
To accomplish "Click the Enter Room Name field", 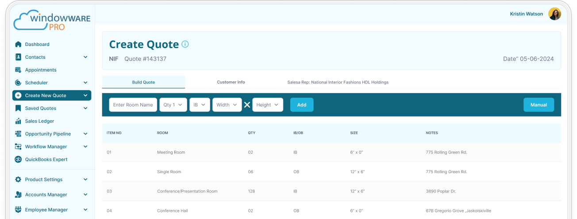I will click(133, 105).
